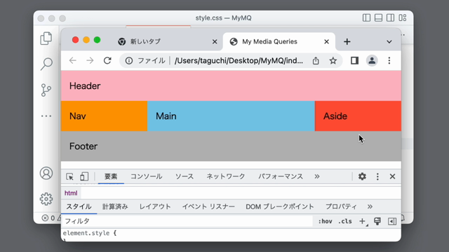Toggle computed styles sidebar

[x=392, y=221]
